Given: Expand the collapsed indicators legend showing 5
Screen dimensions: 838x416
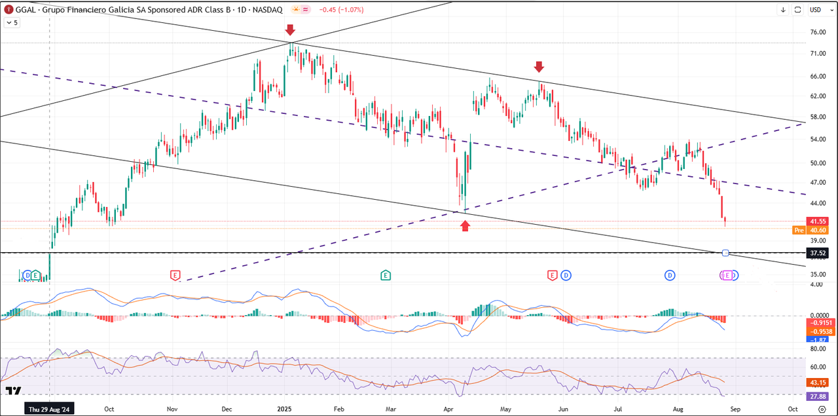Looking at the screenshot, I should (12, 22).
